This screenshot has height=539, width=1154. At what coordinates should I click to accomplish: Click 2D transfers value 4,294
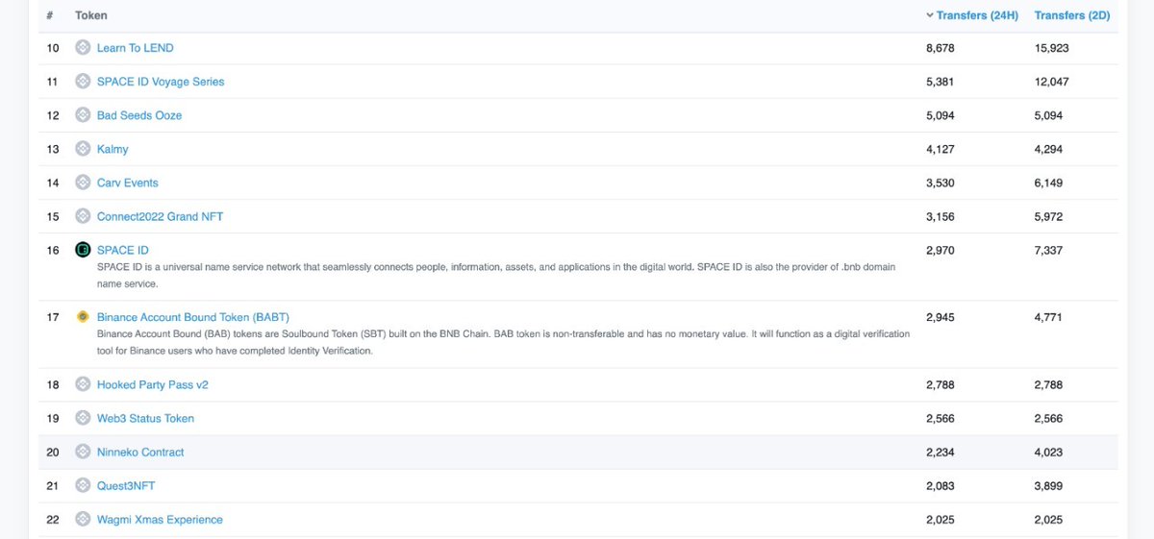pos(1049,149)
